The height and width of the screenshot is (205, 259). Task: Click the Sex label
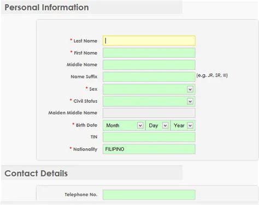tap(93, 89)
